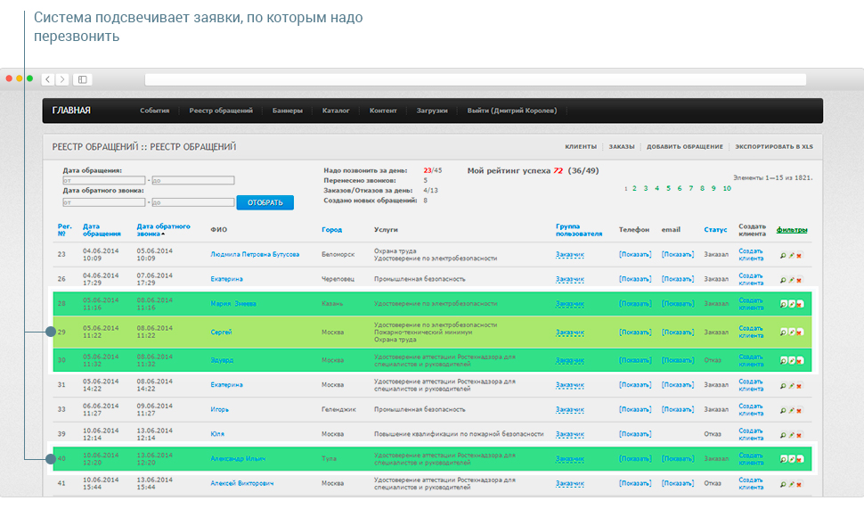Open the Баннеры menu item
This screenshot has width=864, height=509.
pyautogui.click(x=288, y=111)
